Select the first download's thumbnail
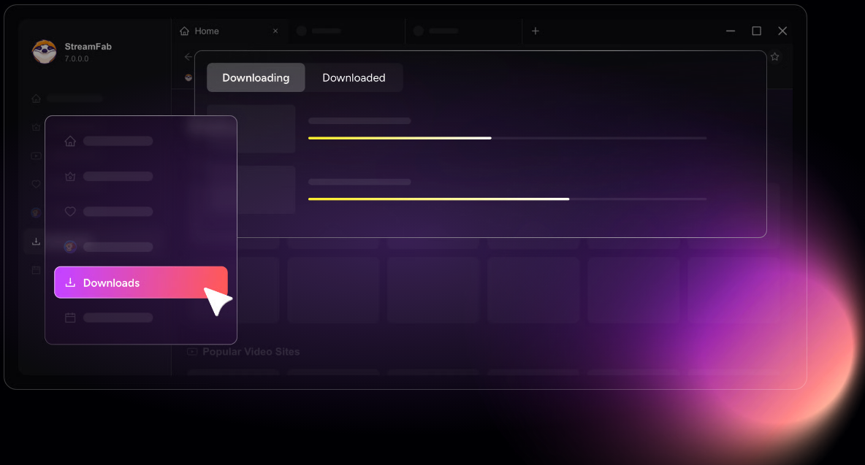This screenshot has width=865, height=465. [x=251, y=128]
